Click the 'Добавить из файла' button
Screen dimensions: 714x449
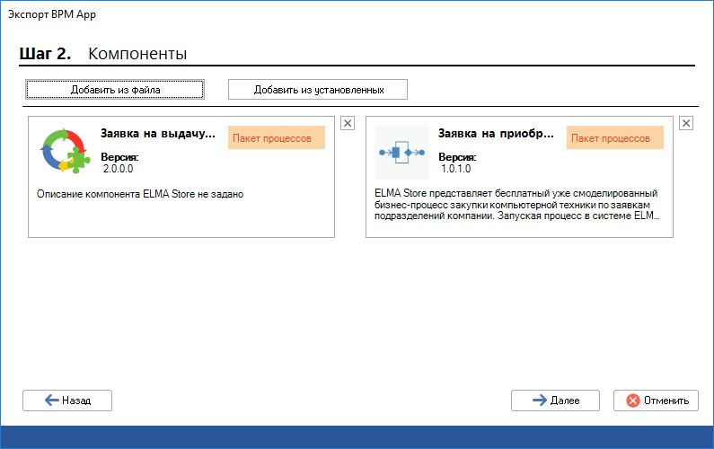tap(115, 89)
